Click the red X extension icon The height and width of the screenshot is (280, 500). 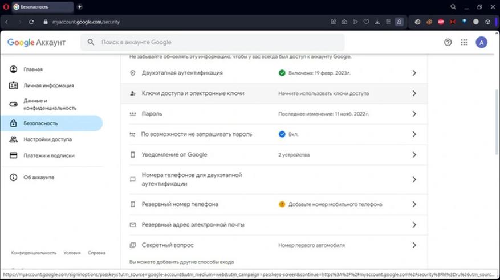tap(453, 22)
